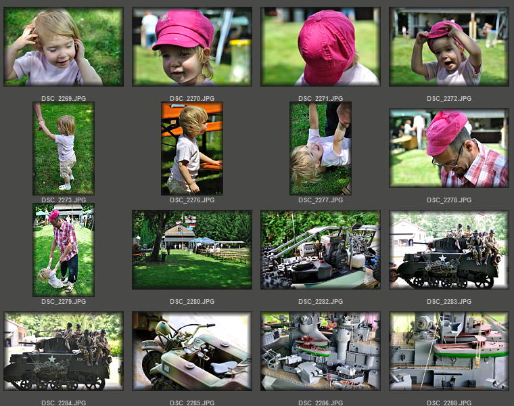The height and width of the screenshot is (406, 514).
Task: Select thumbnail DSC_2276 with orange bench
Action: (x=192, y=148)
